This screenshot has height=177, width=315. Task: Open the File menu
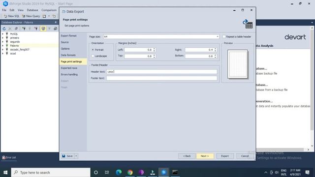pos(4,10)
